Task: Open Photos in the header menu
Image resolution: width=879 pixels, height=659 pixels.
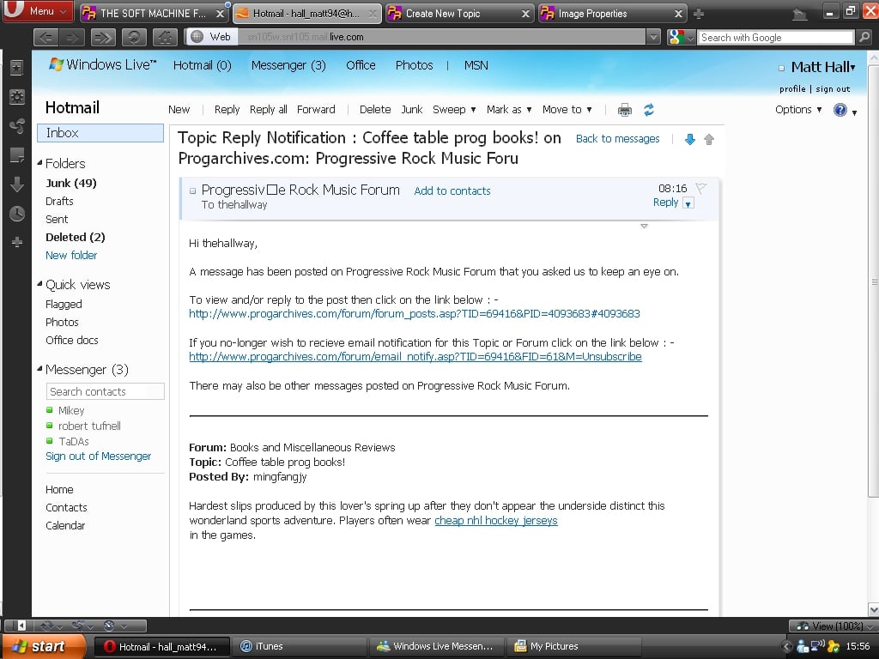Action: [x=414, y=65]
